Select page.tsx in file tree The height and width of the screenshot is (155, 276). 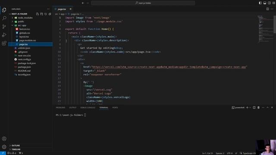pyautogui.click(x=30, y=44)
